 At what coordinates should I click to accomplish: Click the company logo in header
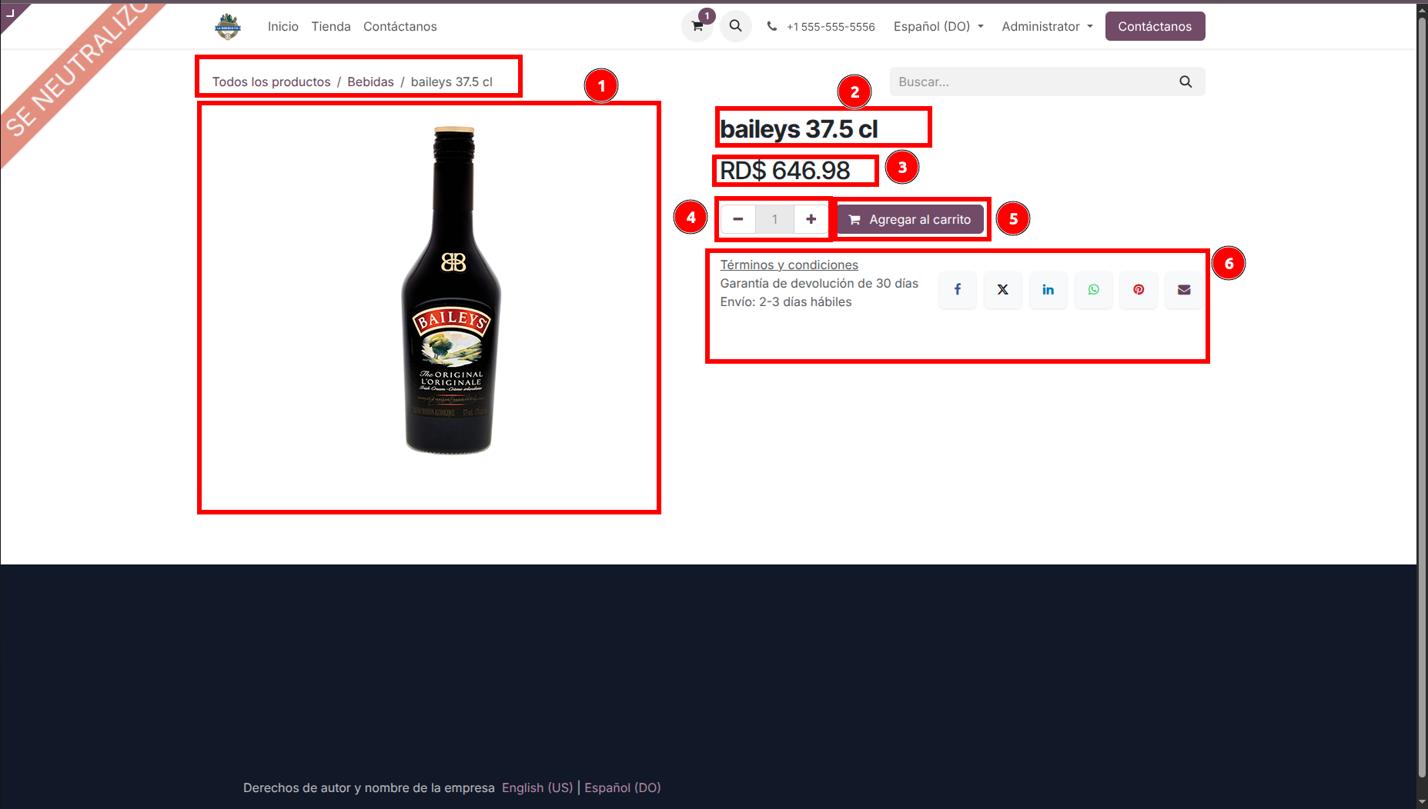click(228, 26)
